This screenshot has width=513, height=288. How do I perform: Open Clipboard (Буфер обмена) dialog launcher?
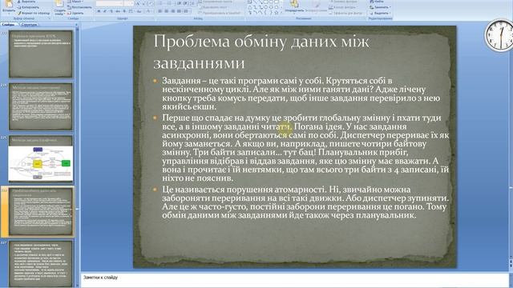[x=50, y=18]
